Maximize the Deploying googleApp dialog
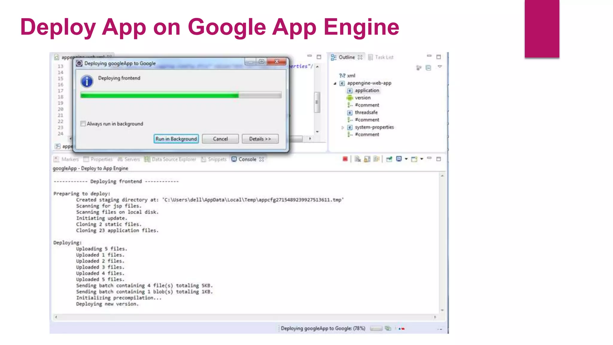This screenshot has height=345, width=613. 261,61
